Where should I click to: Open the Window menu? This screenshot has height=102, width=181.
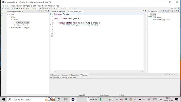(51, 6)
